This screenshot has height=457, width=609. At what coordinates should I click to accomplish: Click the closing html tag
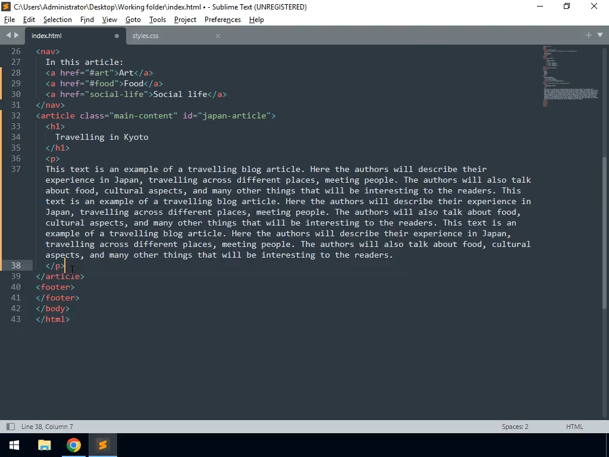click(52, 319)
